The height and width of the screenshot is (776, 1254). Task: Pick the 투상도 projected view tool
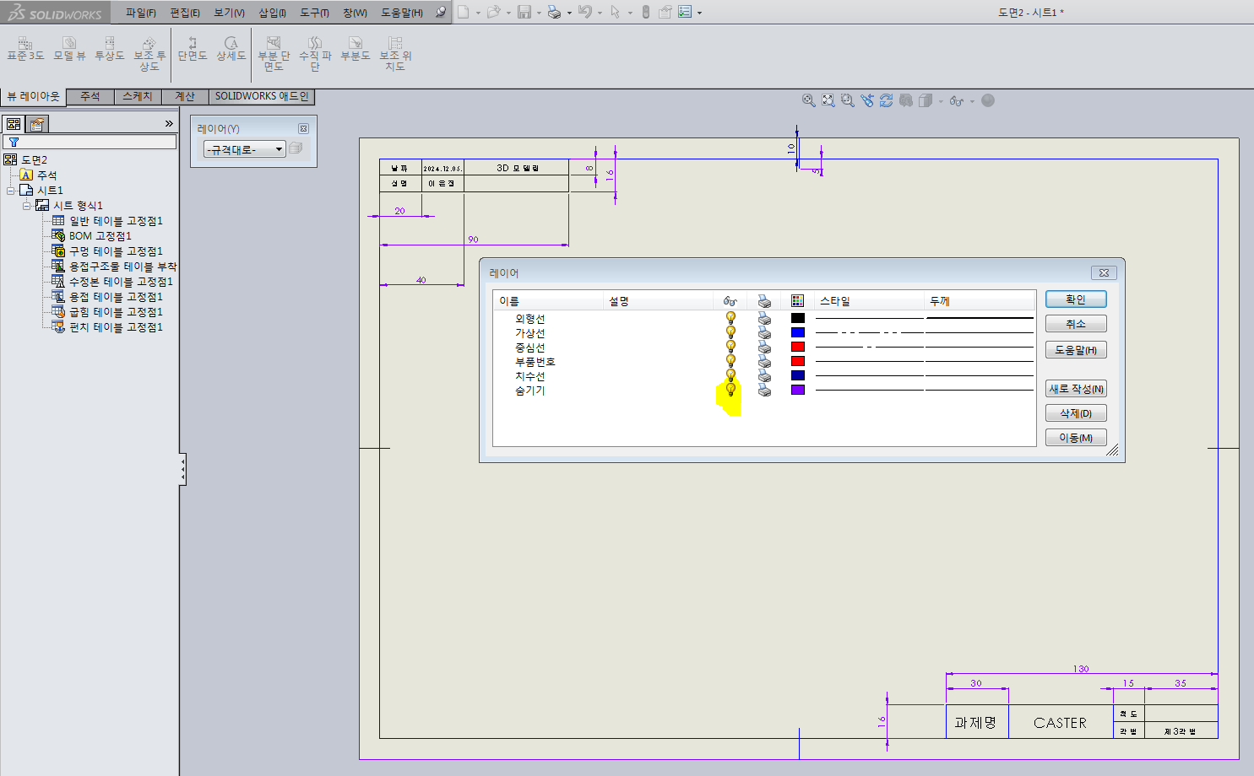click(109, 48)
